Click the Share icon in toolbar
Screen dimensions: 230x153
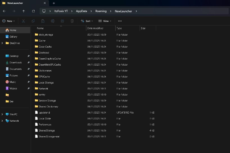pyautogui.click(x=62, y=21)
